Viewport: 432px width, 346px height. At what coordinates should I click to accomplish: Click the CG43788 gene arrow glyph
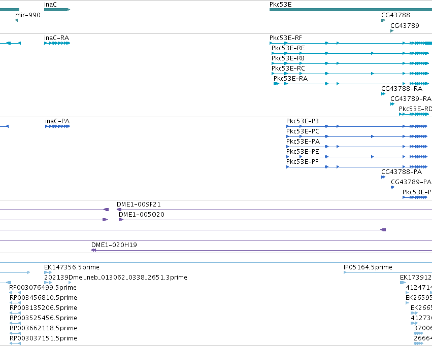click(383, 20)
